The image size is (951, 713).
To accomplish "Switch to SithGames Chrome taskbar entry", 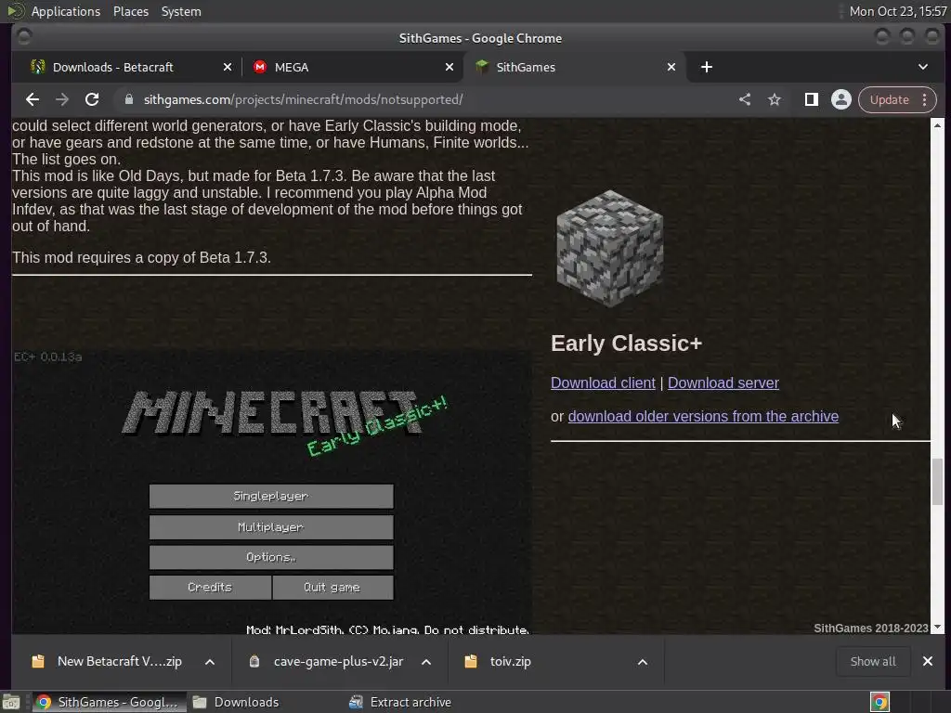I will (x=108, y=702).
